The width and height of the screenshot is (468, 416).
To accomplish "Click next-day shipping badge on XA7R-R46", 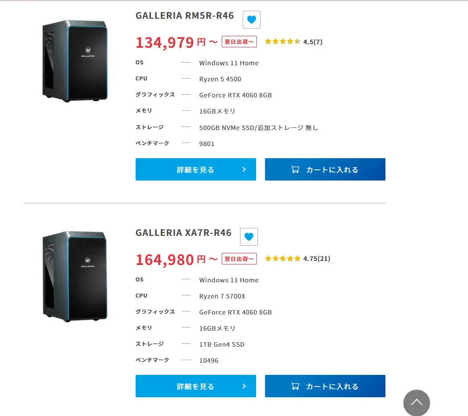I will click(239, 259).
